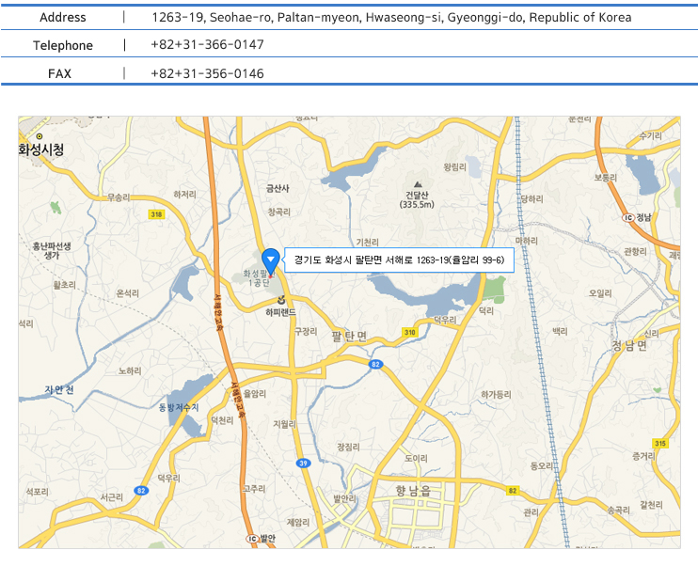Click the blue 39 route shield
Screen dimensions: 698x582
pos(303,464)
